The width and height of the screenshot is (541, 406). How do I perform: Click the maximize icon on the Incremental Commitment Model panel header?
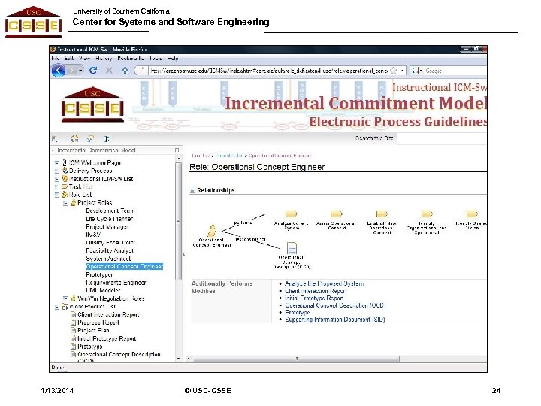tap(177, 150)
